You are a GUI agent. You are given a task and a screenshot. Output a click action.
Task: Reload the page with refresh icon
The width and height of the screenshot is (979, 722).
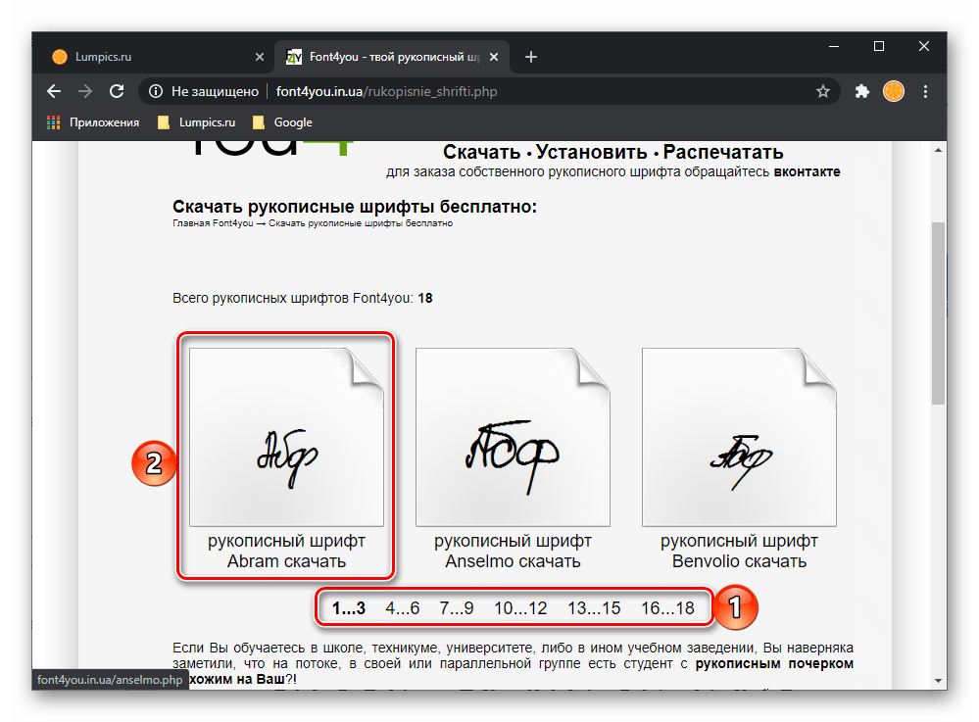click(x=117, y=91)
